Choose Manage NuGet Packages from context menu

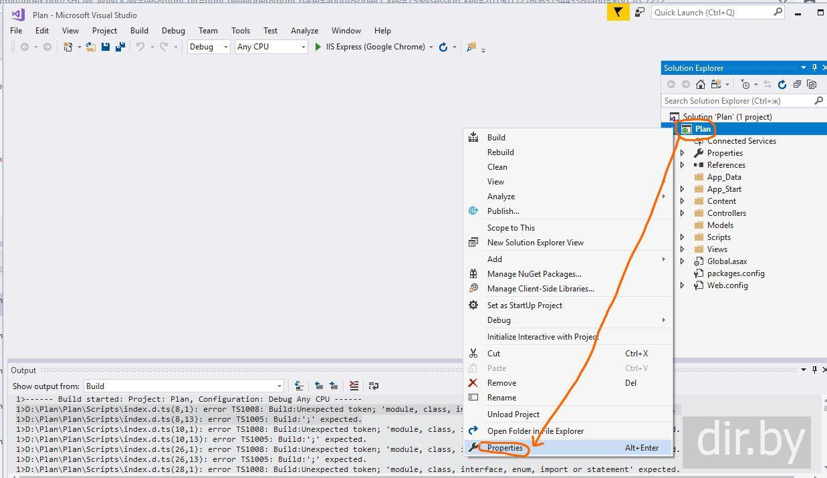534,274
